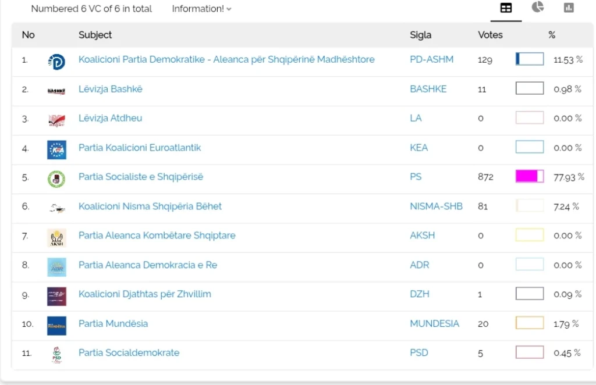Viewport: 596px width, 385px height.
Task: Click the Lëvizja Bashkë logo icon
Action: [x=56, y=90]
